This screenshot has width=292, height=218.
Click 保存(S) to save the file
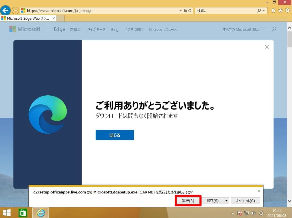click(x=212, y=201)
